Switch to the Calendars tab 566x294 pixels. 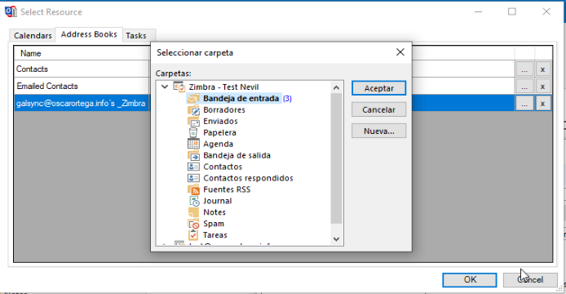tap(33, 35)
